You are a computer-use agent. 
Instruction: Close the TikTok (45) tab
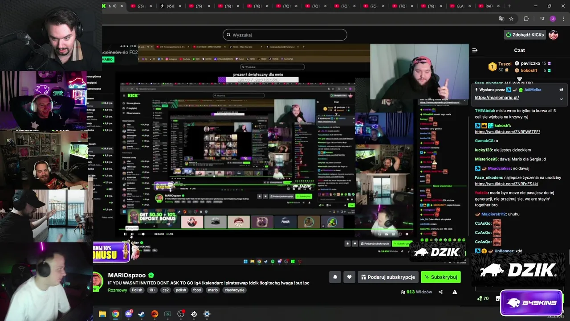pos(180,6)
